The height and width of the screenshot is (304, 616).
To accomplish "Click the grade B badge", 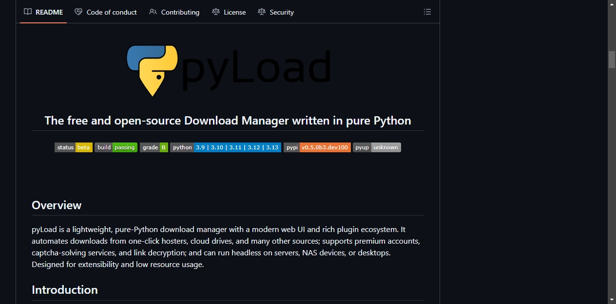I will 154,147.
